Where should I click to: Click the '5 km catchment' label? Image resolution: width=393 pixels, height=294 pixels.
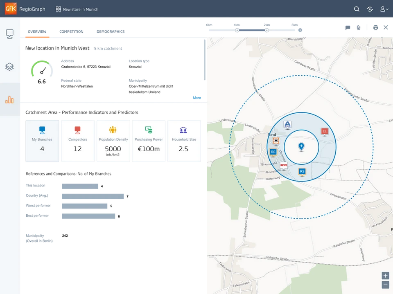click(x=108, y=49)
